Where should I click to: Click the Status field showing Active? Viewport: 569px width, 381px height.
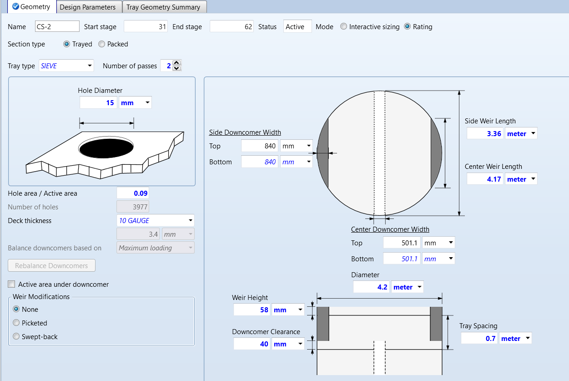297,27
